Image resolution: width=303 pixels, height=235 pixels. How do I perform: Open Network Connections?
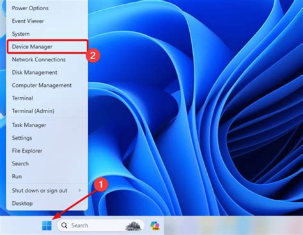pos(47,59)
